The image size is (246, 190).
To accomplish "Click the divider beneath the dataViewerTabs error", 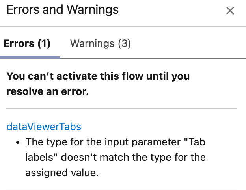I will click(121, 189).
